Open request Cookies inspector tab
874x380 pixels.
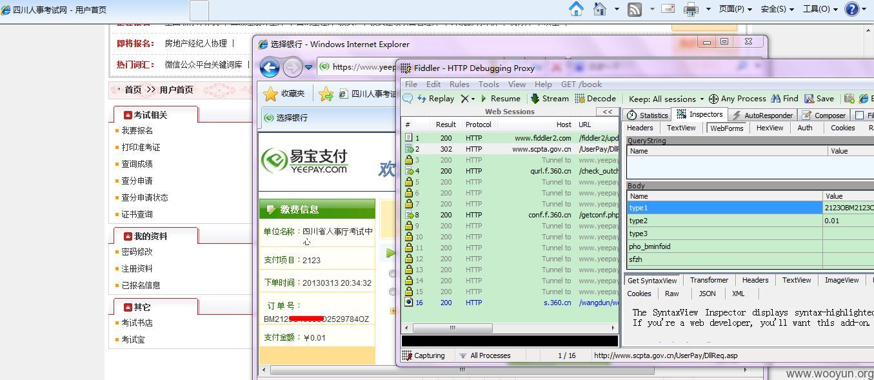[x=842, y=128]
